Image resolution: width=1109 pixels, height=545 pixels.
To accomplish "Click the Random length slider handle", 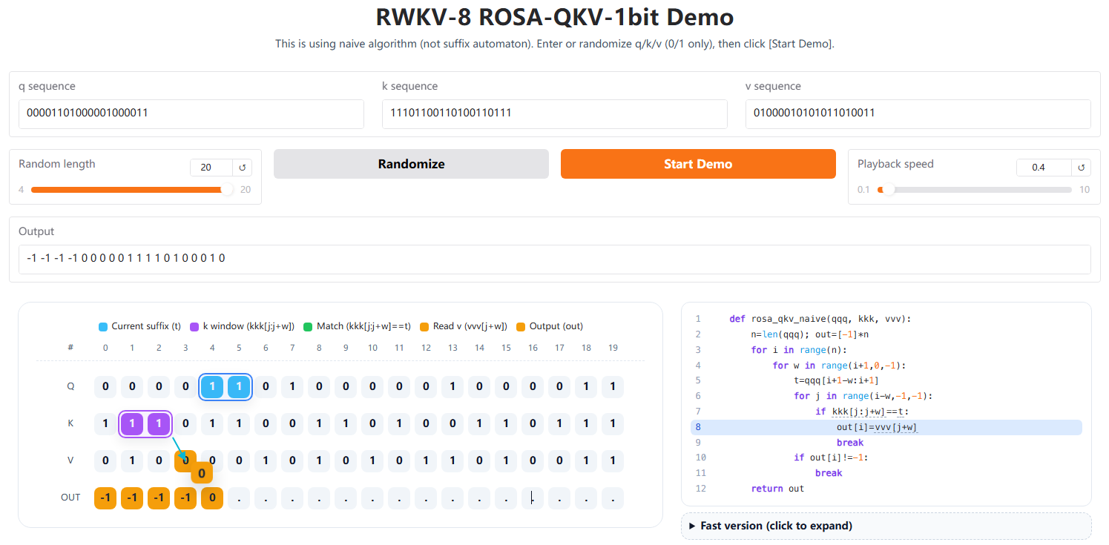I will click(227, 190).
